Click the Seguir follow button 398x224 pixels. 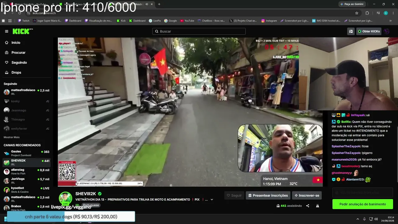pos(234,195)
